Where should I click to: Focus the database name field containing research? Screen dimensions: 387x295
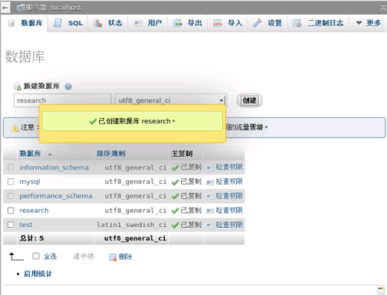click(63, 100)
